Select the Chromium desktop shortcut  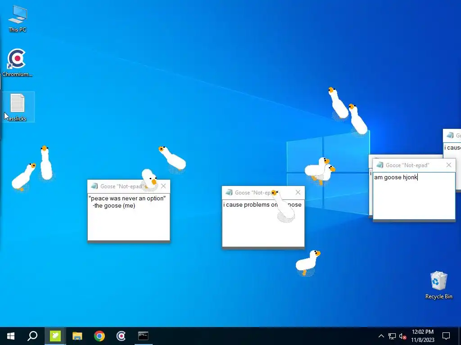coord(17,62)
